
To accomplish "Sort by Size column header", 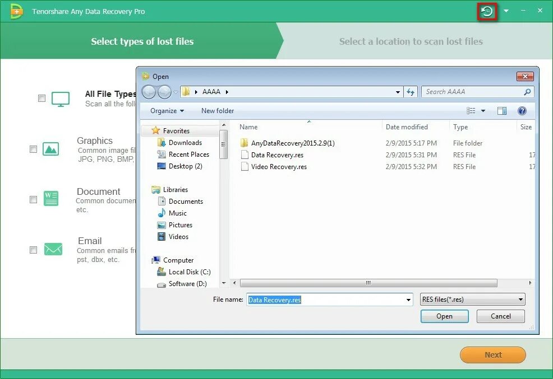I will pyautogui.click(x=526, y=127).
